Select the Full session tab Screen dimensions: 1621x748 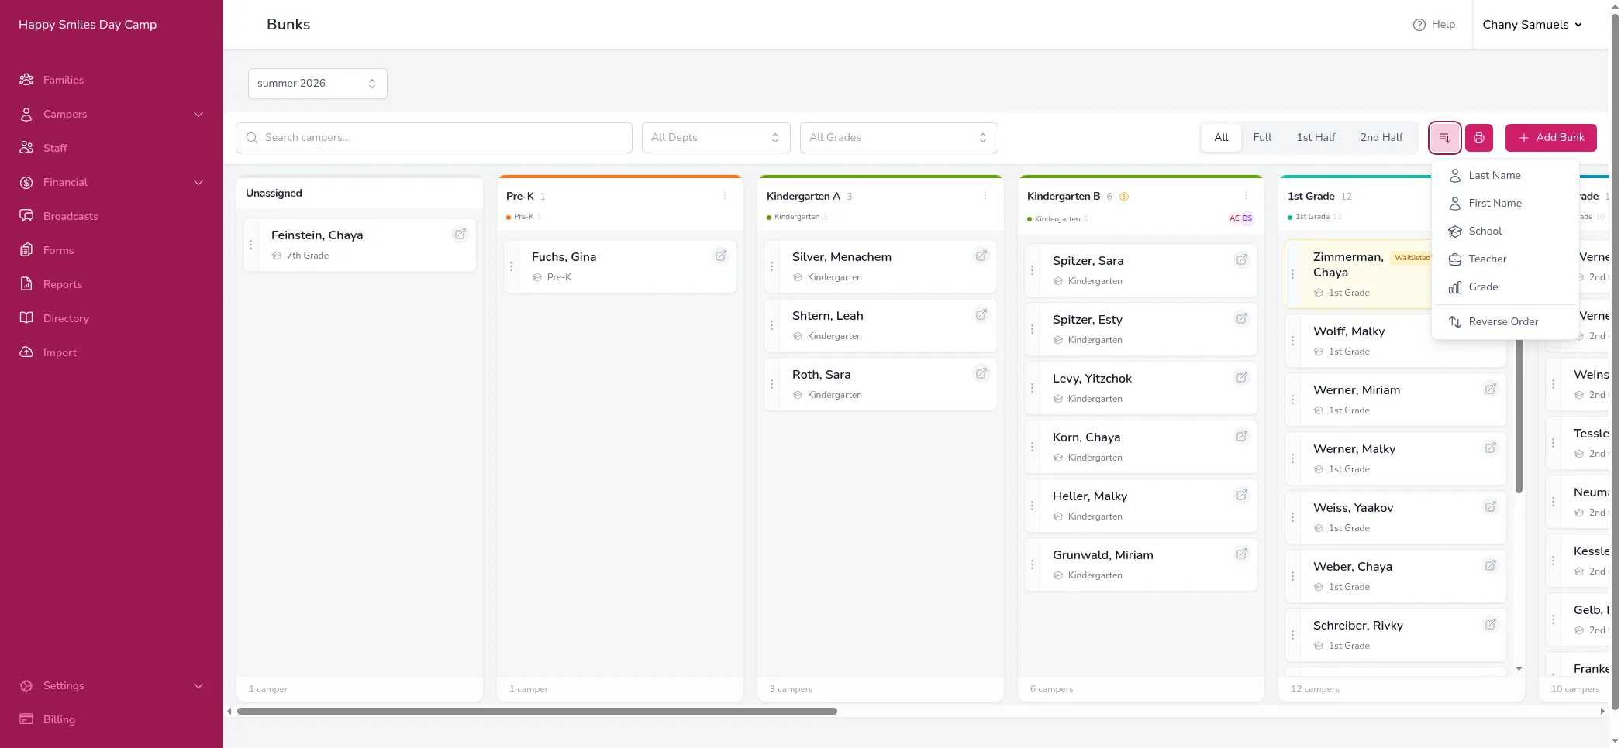(x=1262, y=138)
